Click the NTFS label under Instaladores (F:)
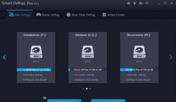Image resolution: width=176 pixels, height=102 pixels. [x=36, y=61]
